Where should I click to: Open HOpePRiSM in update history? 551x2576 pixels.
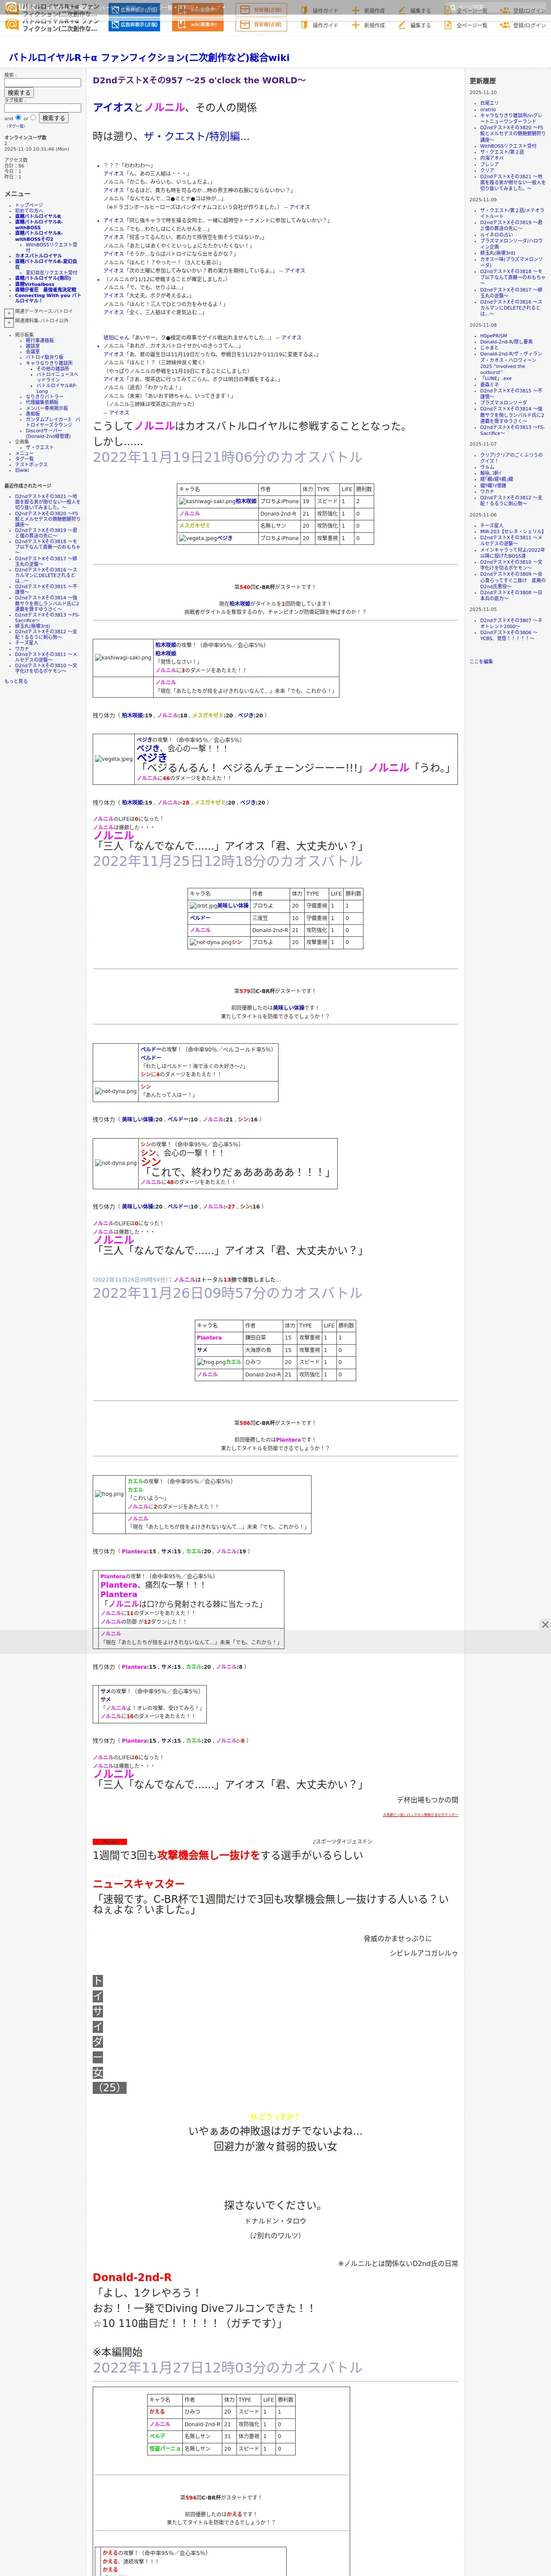point(493,336)
